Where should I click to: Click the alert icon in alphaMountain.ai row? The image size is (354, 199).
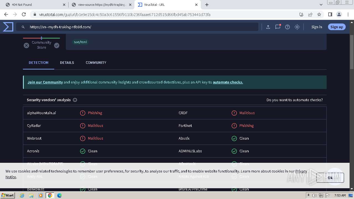click(x=83, y=113)
